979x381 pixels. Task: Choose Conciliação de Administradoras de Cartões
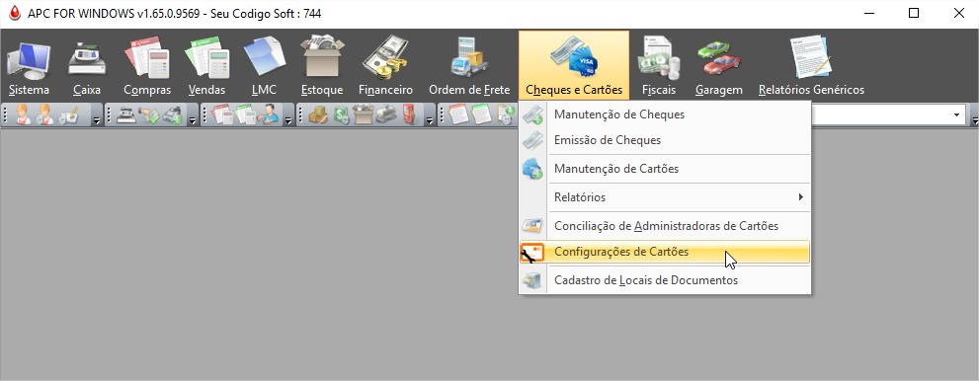point(665,226)
